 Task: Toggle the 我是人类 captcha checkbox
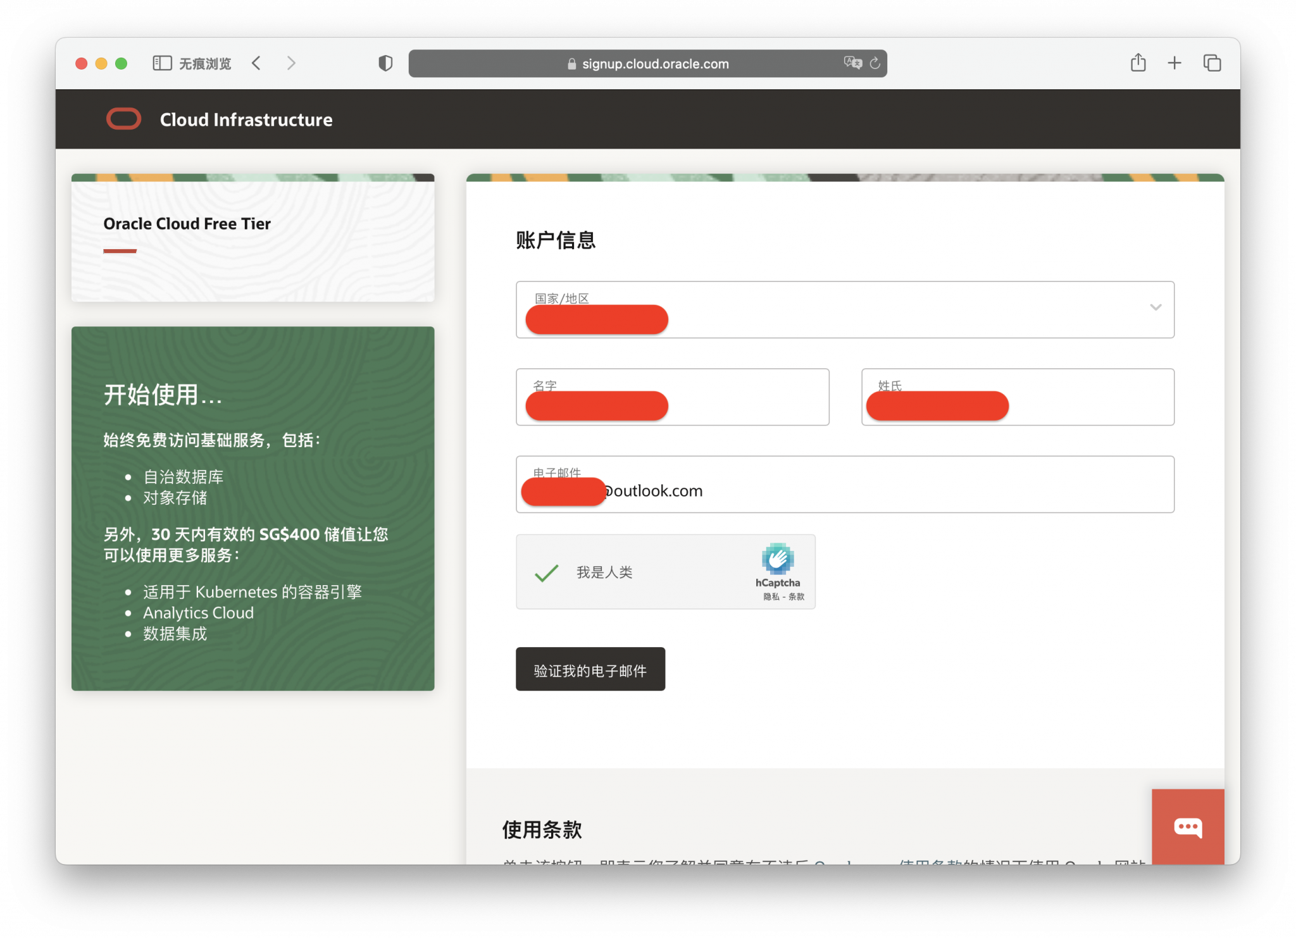546,572
